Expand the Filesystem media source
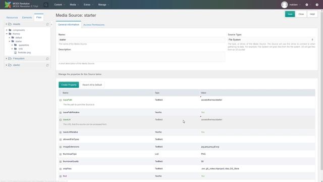Screen dimensions: 323x182 click(7, 59)
